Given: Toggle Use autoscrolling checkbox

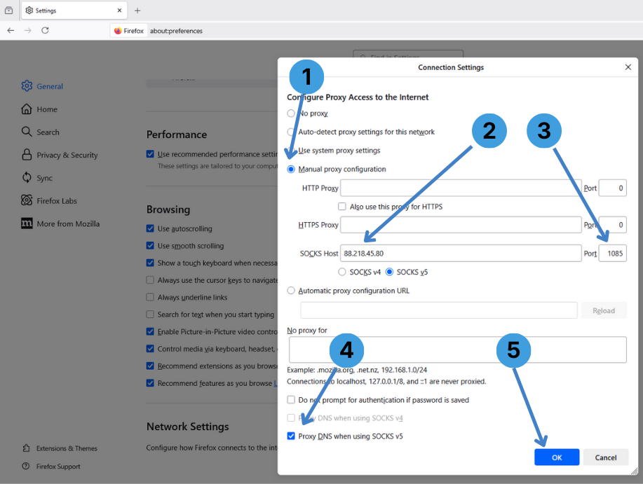Looking at the screenshot, I should [150, 228].
